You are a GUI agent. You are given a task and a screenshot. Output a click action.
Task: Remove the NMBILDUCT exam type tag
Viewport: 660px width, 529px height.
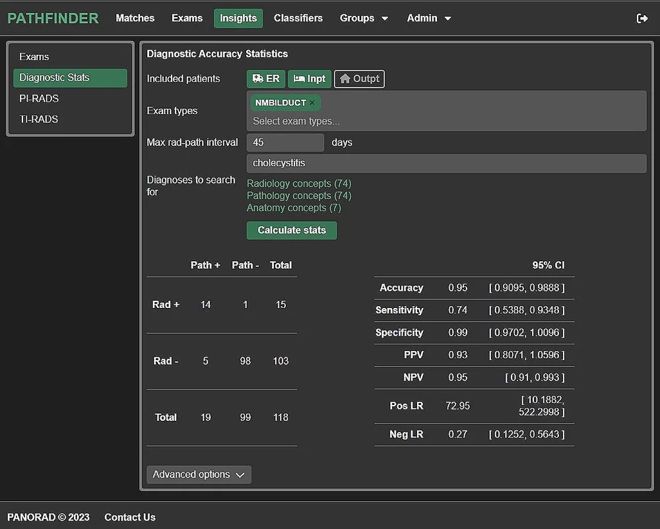(x=312, y=103)
